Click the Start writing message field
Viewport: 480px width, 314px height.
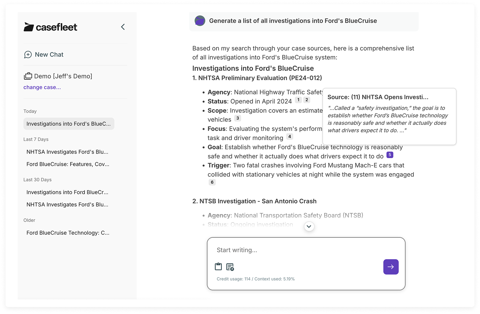click(x=299, y=250)
